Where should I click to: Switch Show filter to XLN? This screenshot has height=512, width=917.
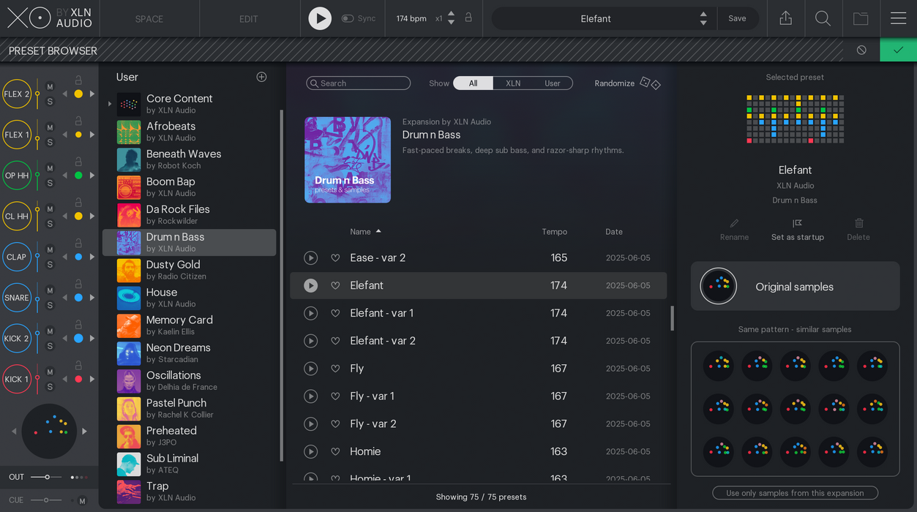point(513,83)
